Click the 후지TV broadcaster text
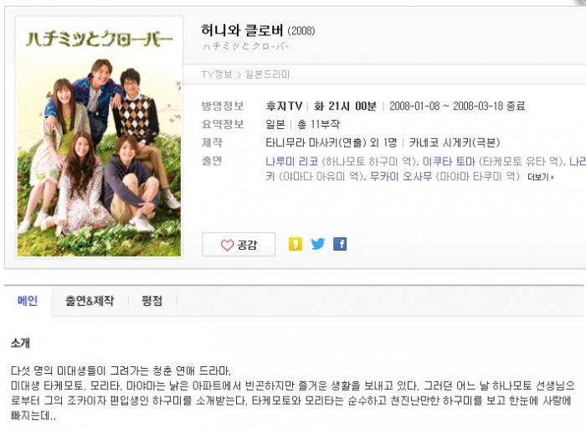 [284, 106]
